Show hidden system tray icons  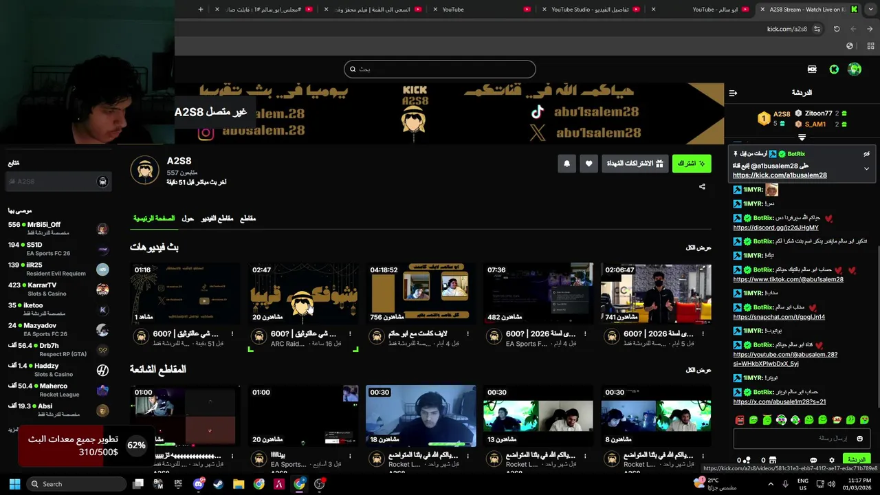click(x=770, y=484)
